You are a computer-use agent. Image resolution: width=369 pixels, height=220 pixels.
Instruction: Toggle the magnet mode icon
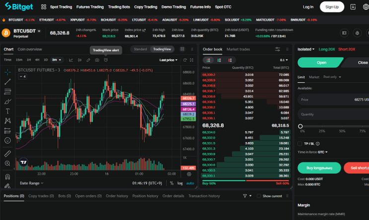(7, 176)
